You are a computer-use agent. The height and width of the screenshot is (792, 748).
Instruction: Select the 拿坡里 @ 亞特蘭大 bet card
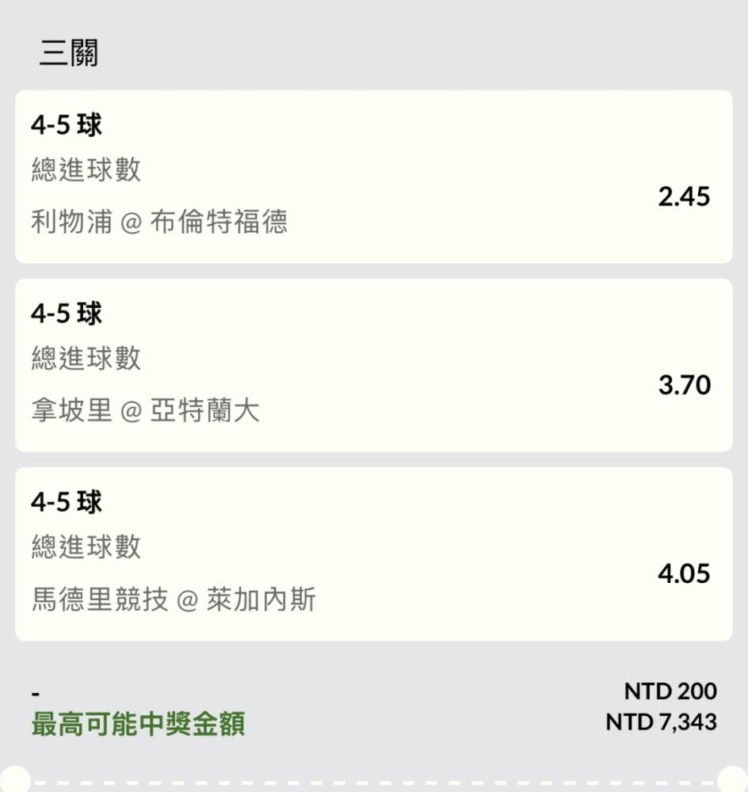click(x=374, y=365)
